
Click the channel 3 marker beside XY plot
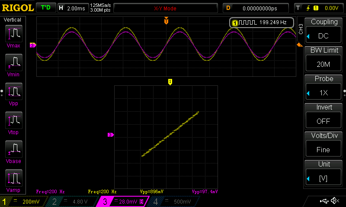point(111,135)
